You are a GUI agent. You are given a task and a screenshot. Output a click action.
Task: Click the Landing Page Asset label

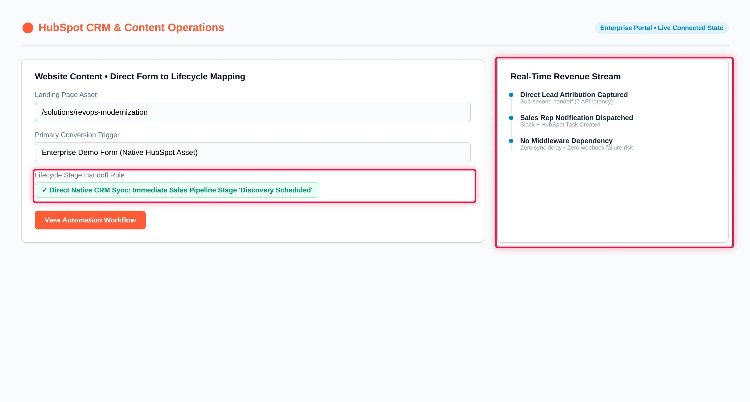tap(66, 95)
